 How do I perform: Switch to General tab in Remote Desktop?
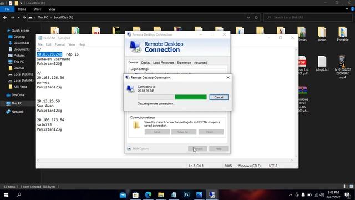coord(133,62)
